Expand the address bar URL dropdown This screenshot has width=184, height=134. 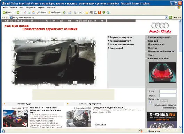click(x=166, y=17)
